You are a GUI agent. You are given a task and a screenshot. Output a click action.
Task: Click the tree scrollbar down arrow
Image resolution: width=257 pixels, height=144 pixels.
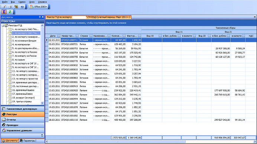pyautogui.click(x=42, y=103)
